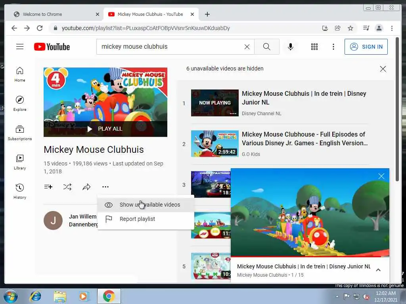Reload the page
The width and height of the screenshot is (406, 304).
(40, 28)
